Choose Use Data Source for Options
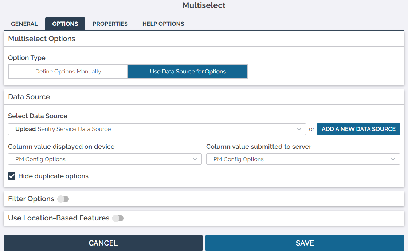The image size is (408, 251). [188, 71]
